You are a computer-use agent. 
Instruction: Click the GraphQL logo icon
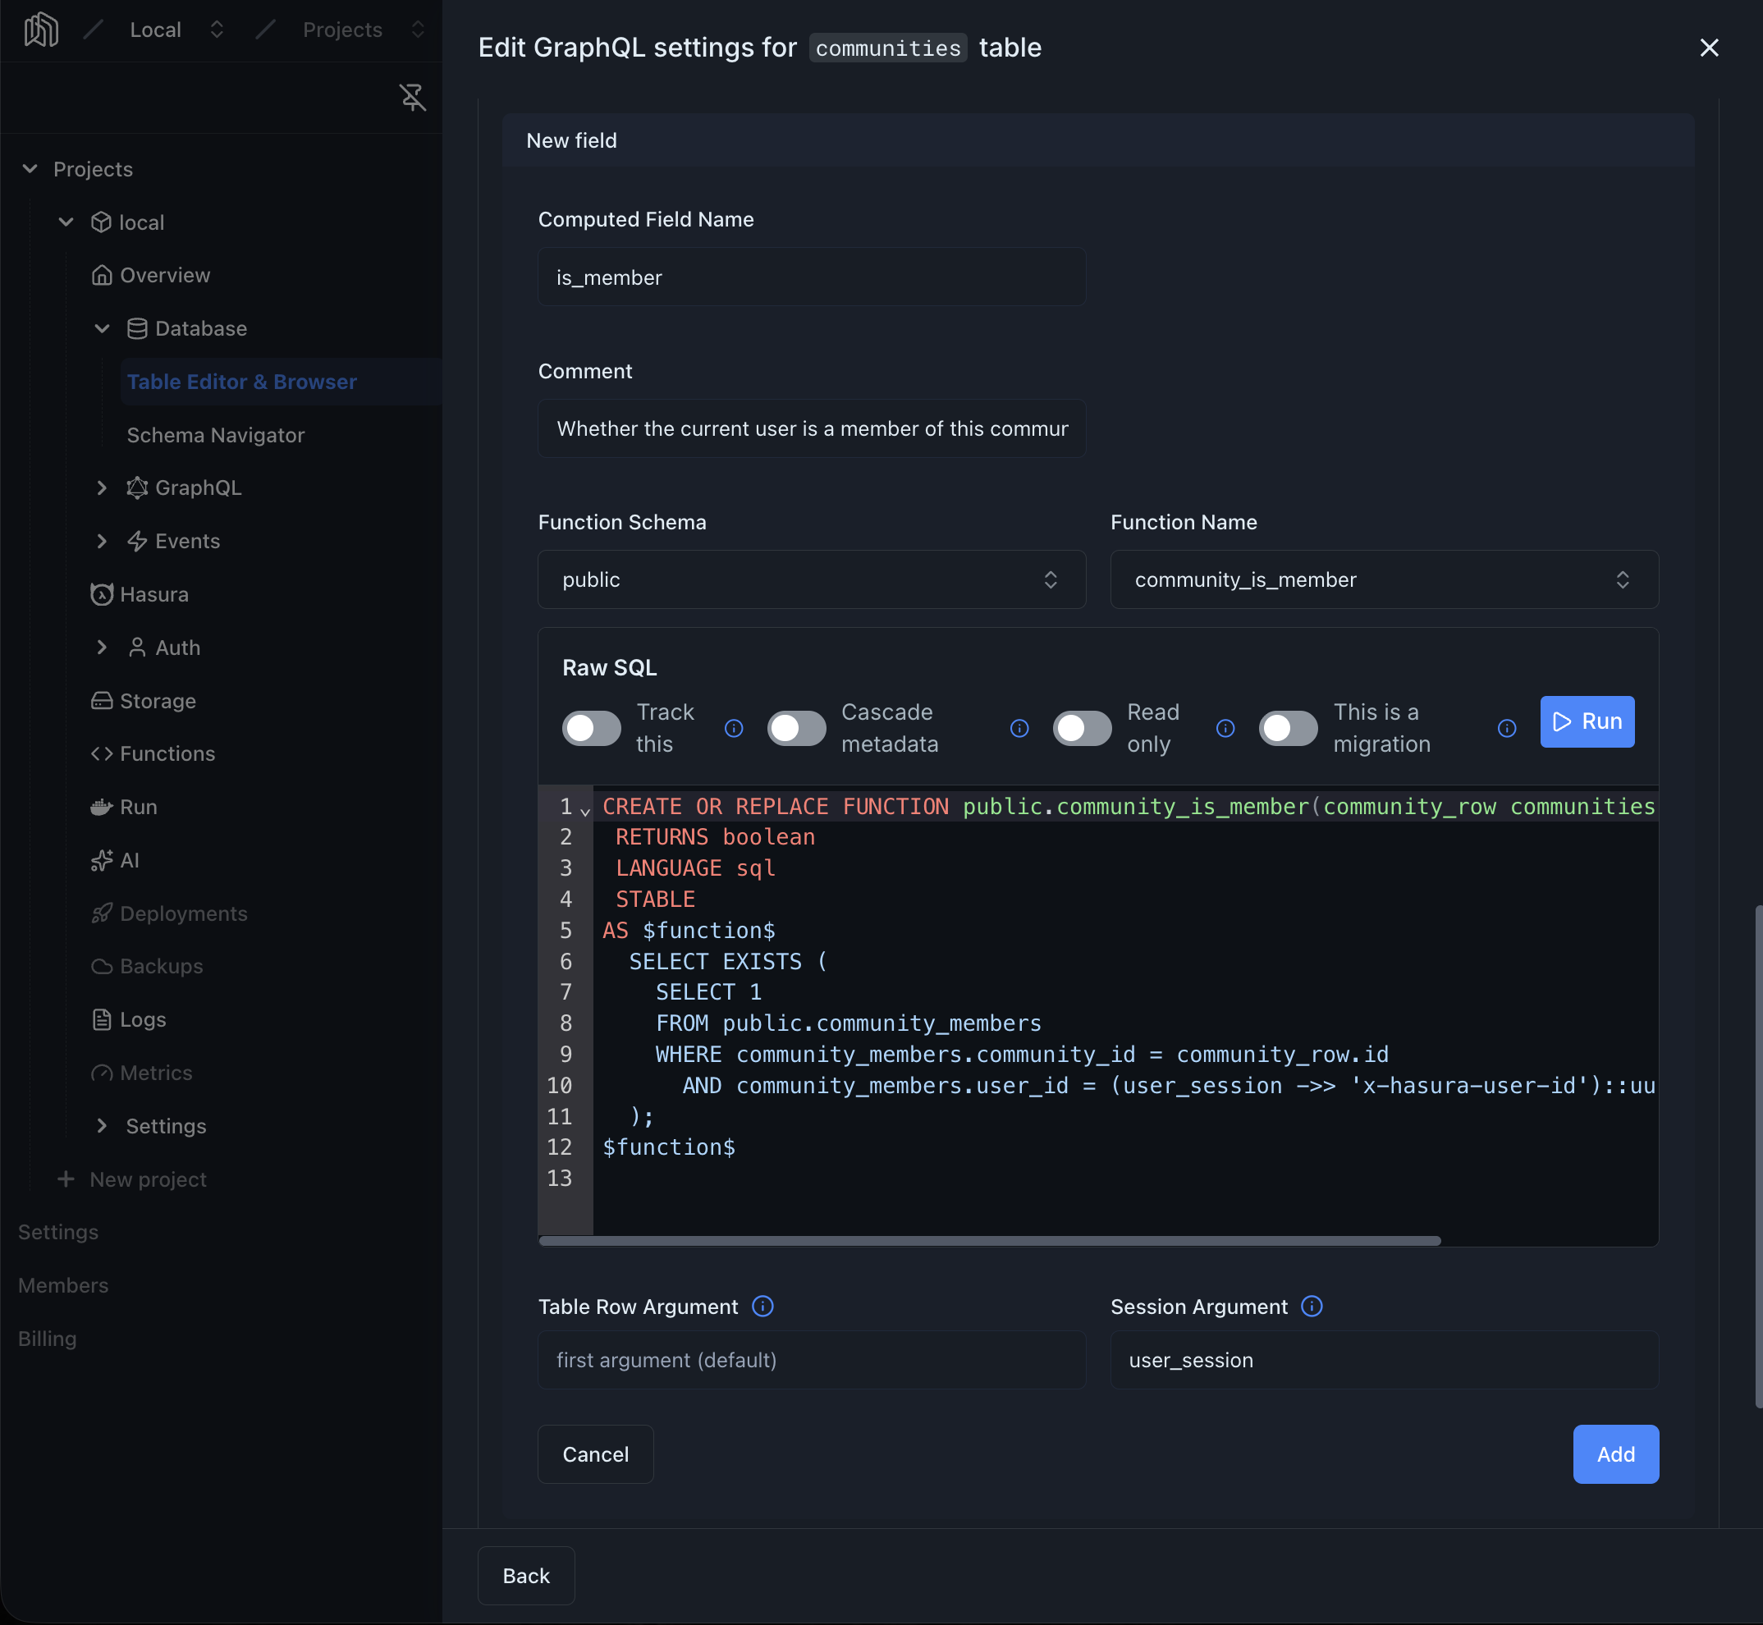click(x=137, y=488)
